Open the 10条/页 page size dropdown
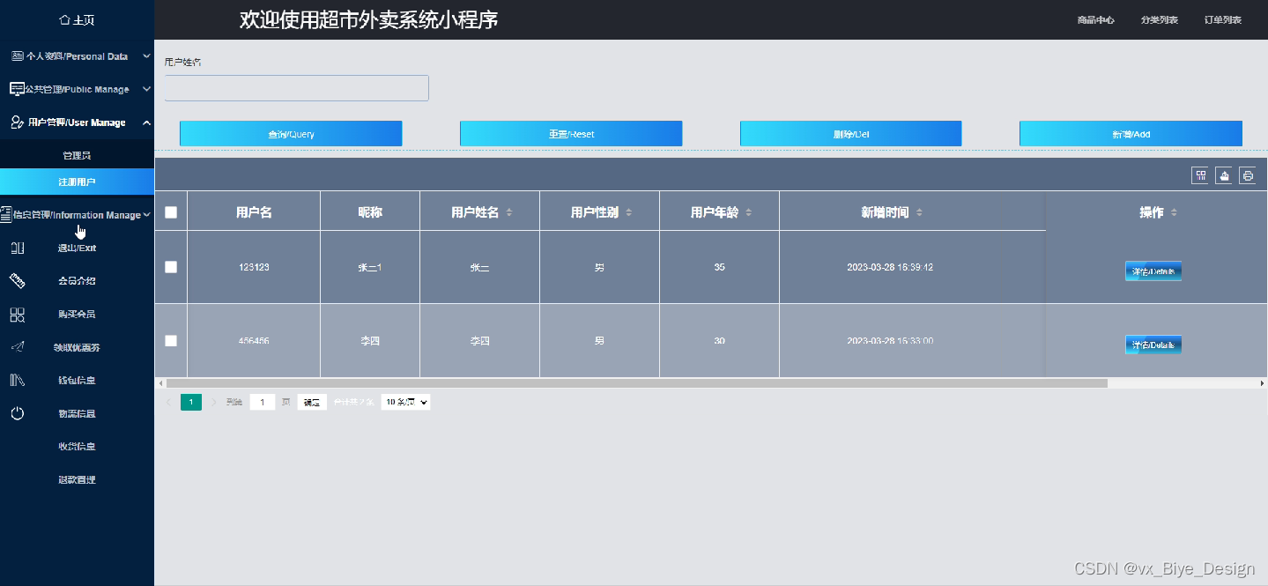The width and height of the screenshot is (1268, 586). click(405, 402)
